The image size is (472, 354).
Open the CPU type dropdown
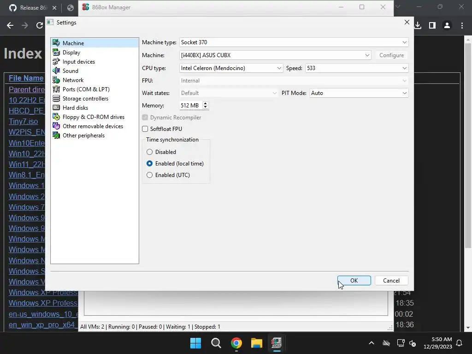(231, 68)
